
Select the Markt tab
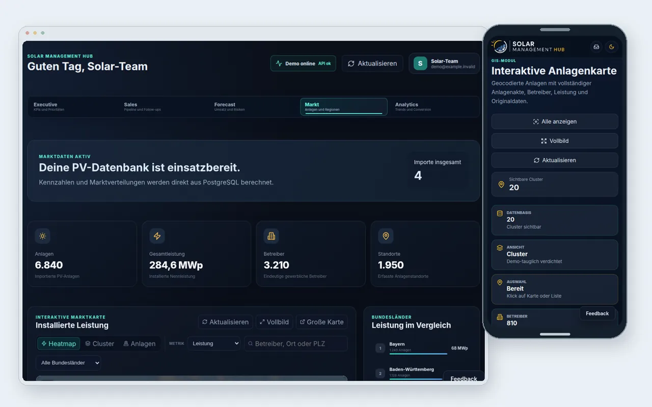click(x=344, y=106)
